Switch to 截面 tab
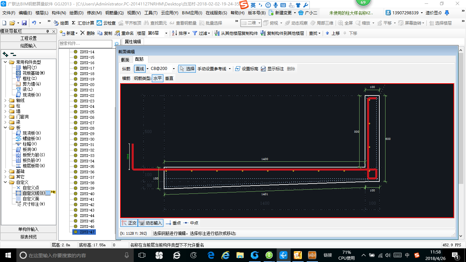 (125, 59)
